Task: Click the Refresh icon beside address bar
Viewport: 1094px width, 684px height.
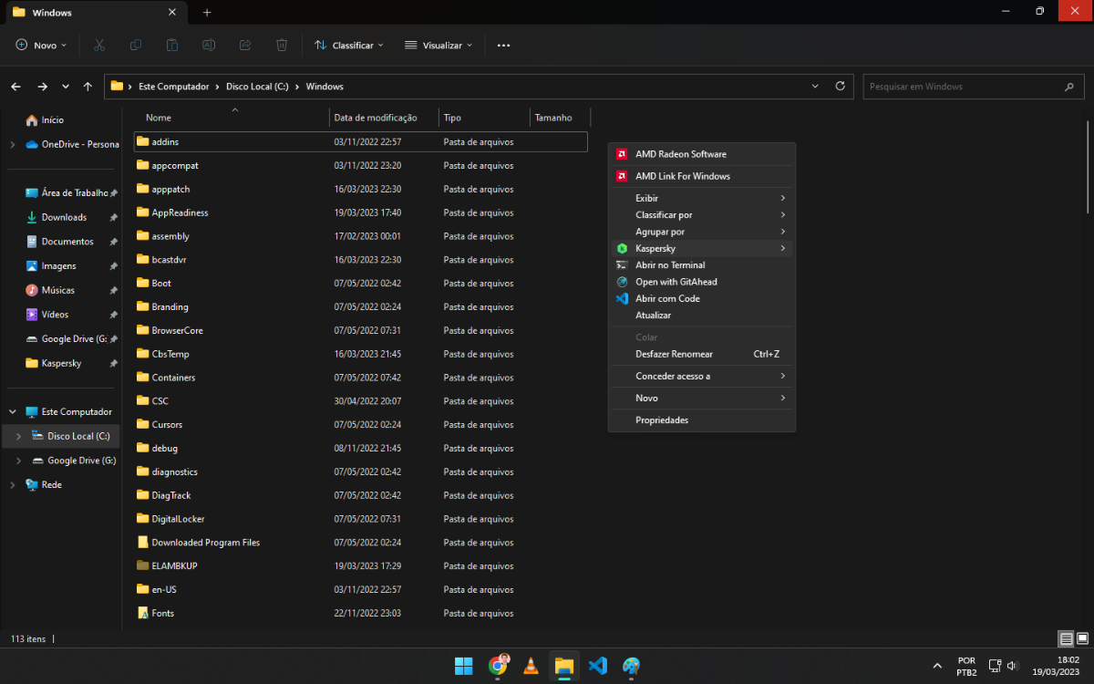Action: pyautogui.click(x=840, y=87)
